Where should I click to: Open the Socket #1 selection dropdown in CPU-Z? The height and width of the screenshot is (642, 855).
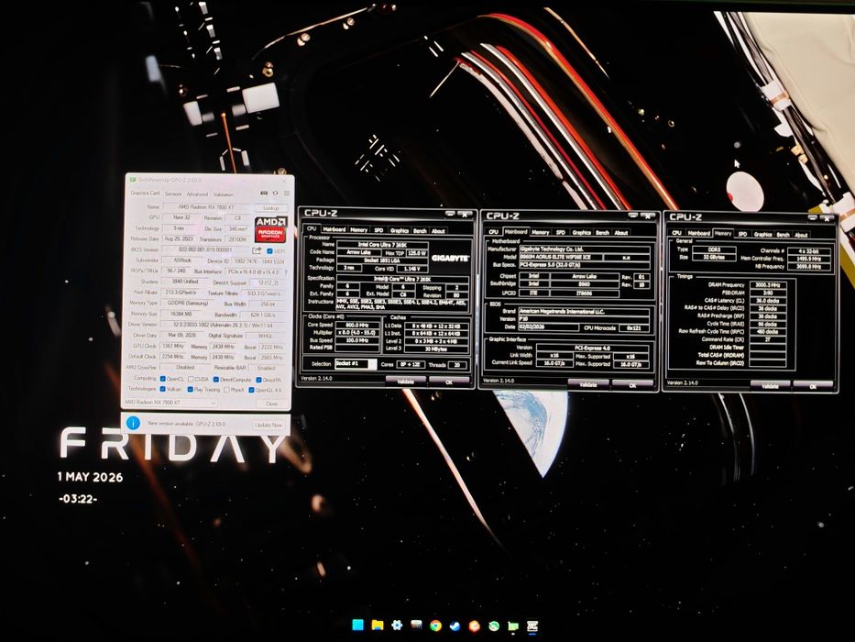pos(355,363)
